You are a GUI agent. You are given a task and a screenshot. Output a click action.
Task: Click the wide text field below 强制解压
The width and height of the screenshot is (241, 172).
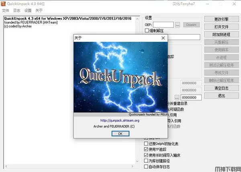tap(184, 37)
